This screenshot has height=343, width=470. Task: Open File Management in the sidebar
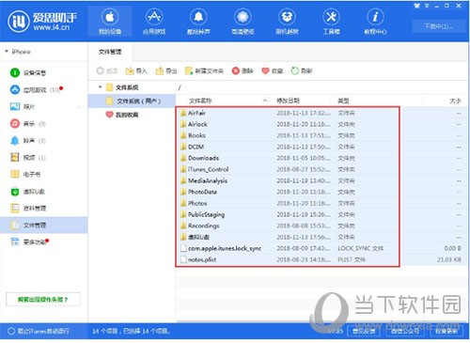click(43, 225)
